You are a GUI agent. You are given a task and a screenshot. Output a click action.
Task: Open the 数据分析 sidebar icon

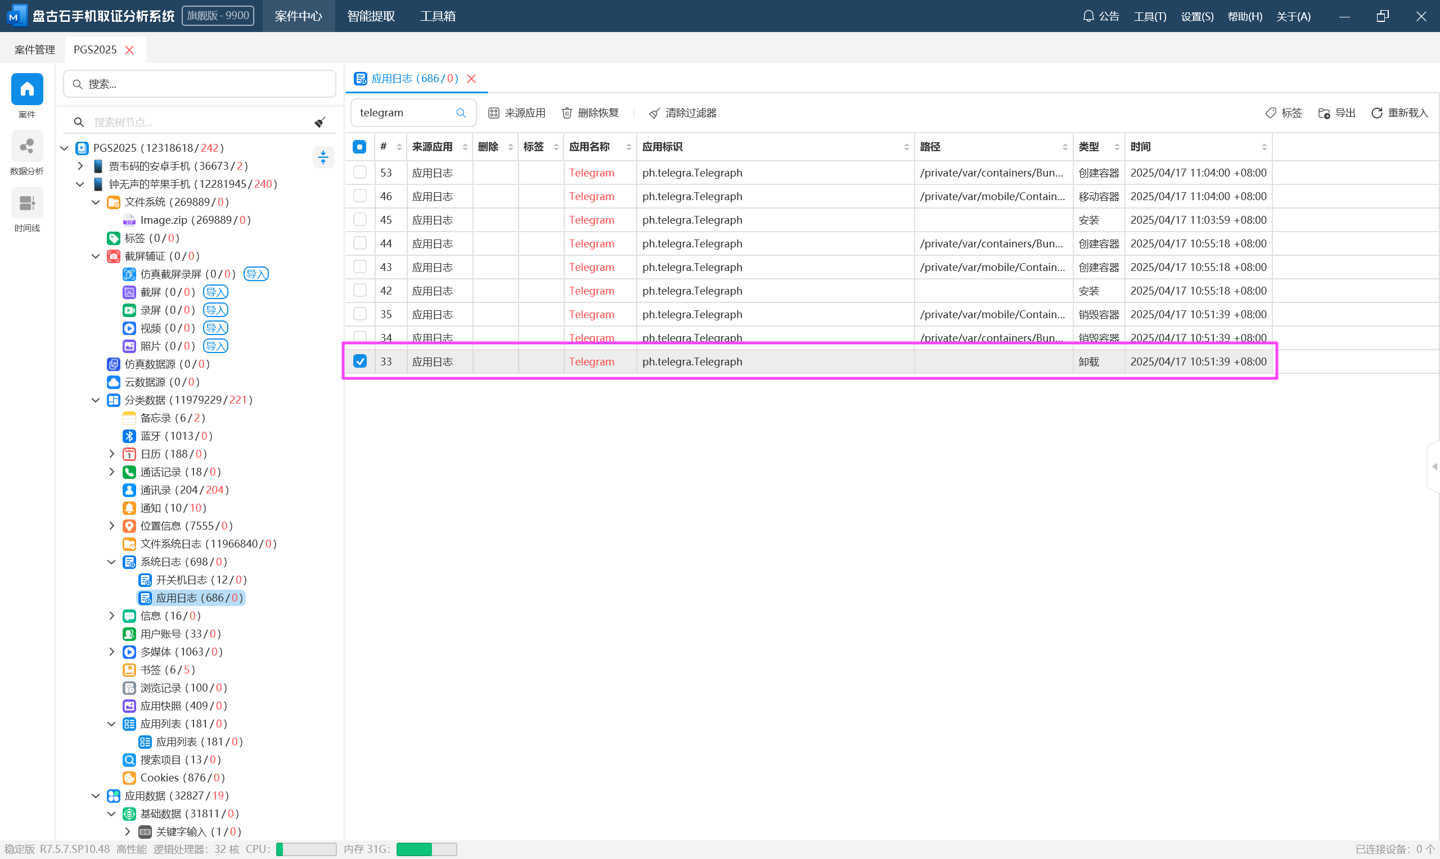coord(26,146)
